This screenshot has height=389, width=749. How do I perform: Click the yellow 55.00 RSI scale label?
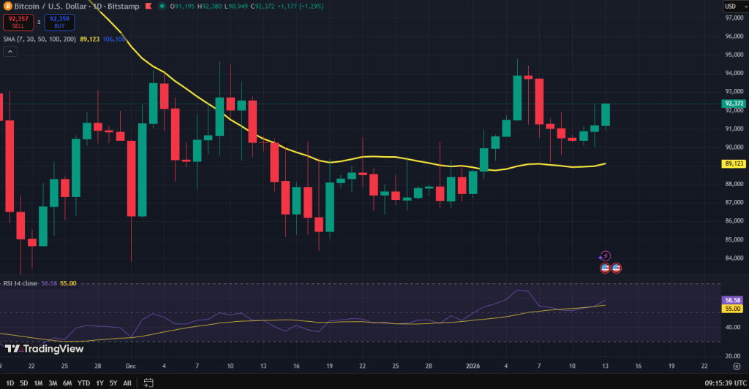point(732,309)
